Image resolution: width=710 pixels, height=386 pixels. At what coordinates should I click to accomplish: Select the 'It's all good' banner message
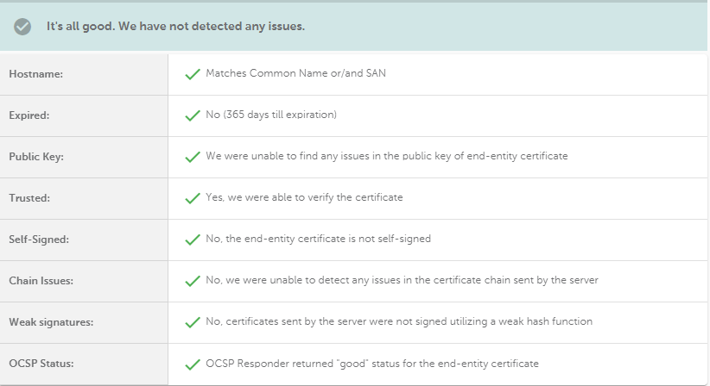click(175, 26)
